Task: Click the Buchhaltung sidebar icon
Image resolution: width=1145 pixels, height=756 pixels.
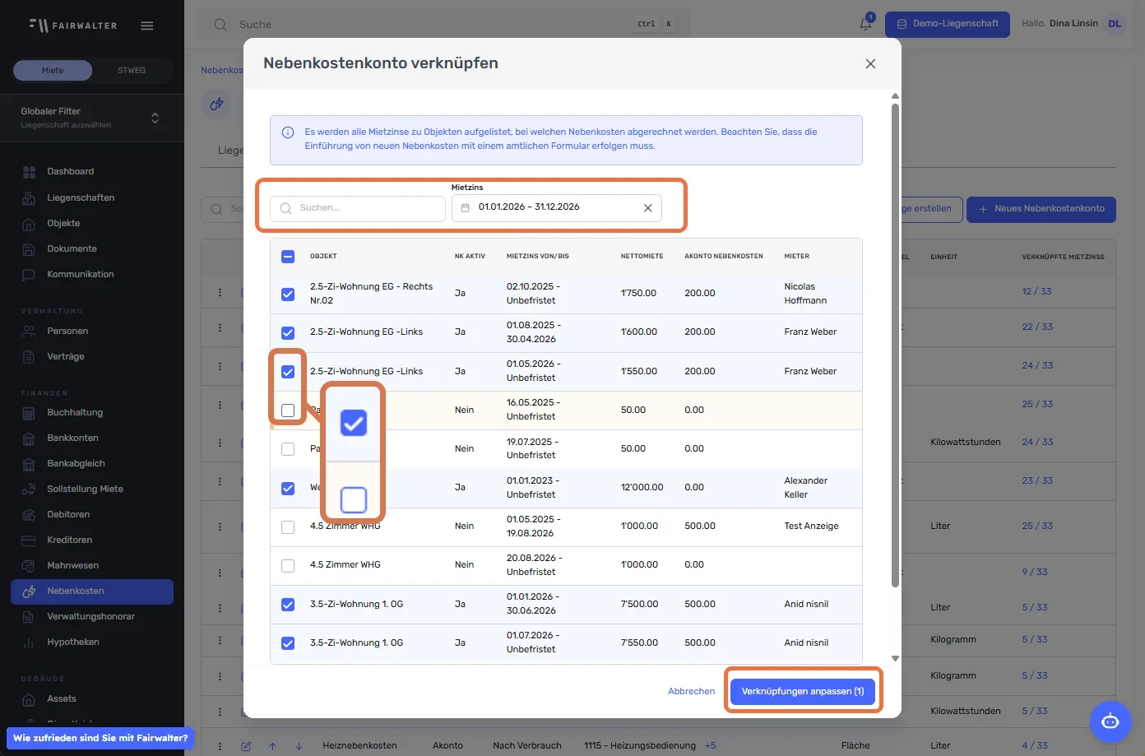Action: tap(29, 413)
